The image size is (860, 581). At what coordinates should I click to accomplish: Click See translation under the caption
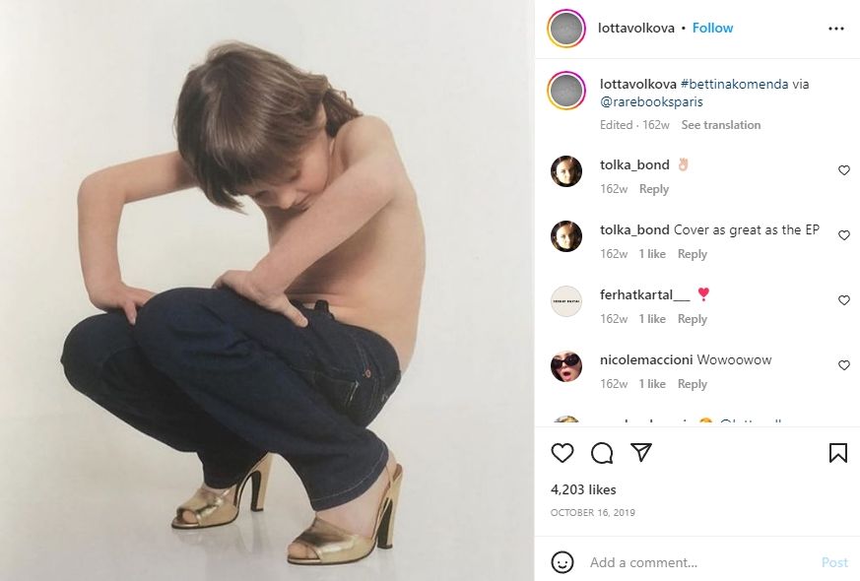(x=720, y=125)
